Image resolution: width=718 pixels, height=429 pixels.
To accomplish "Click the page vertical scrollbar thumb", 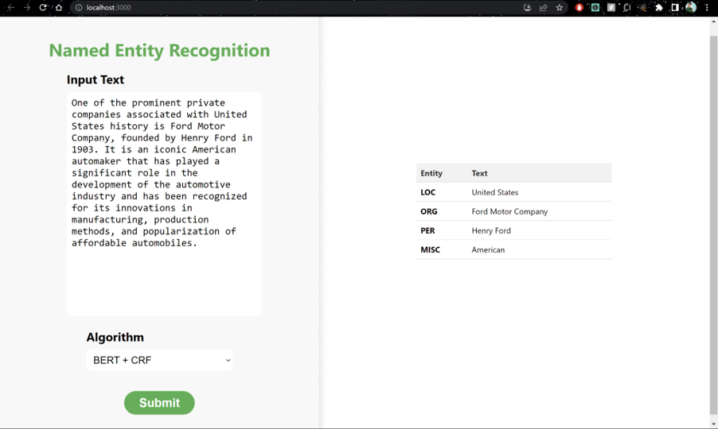I will (x=713, y=225).
